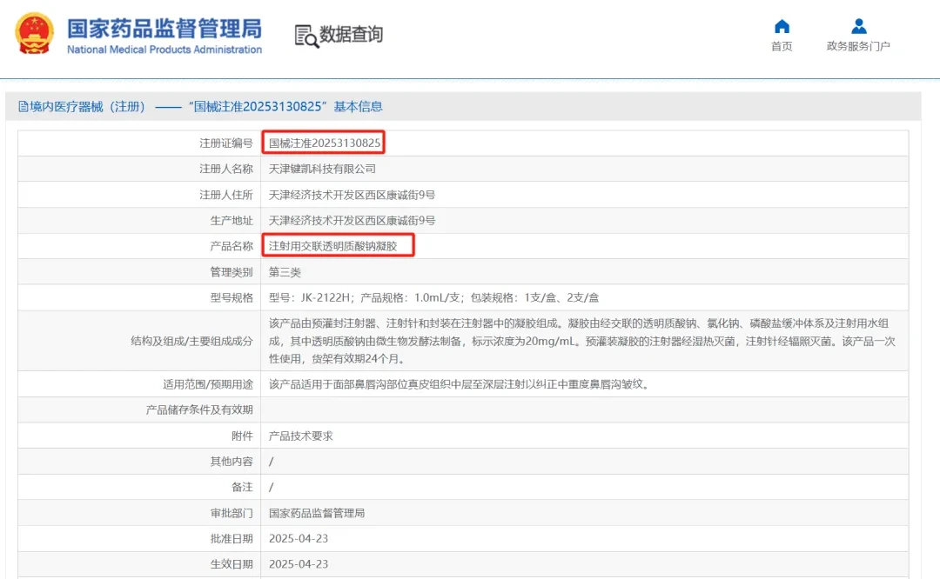Click the 型号：JK-2122H specification value
The width and height of the screenshot is (940, 579).
[433, 297]
